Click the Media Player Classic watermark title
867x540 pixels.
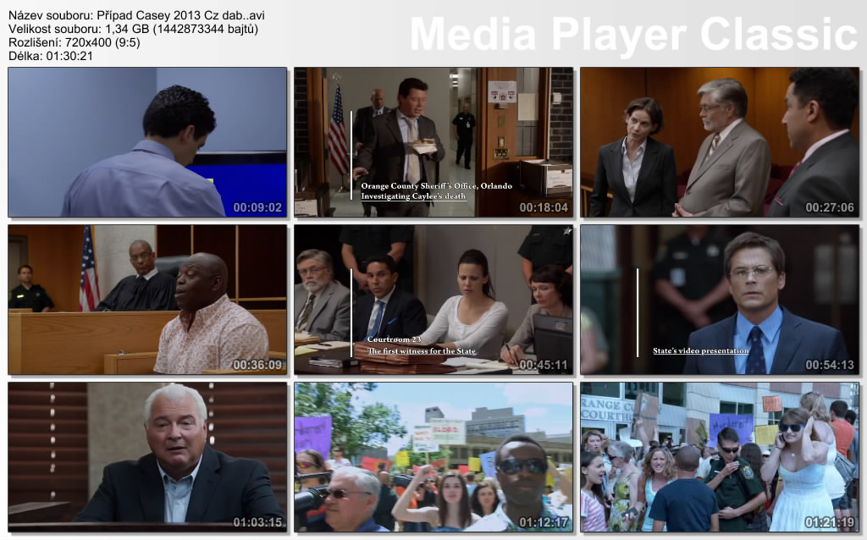pos(633,35)
